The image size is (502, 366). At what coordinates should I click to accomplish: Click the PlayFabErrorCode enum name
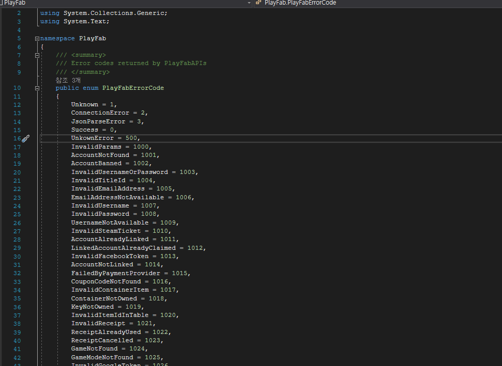point(133,88)
